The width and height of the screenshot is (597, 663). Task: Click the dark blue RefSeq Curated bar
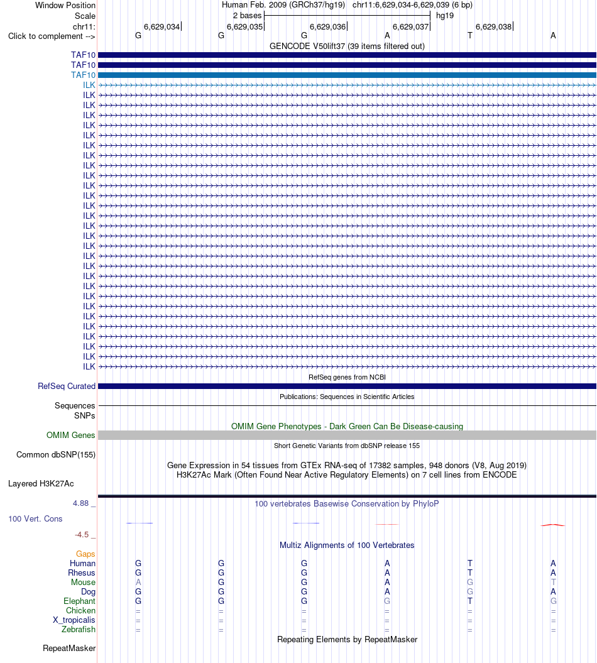[x=347, y=386]
